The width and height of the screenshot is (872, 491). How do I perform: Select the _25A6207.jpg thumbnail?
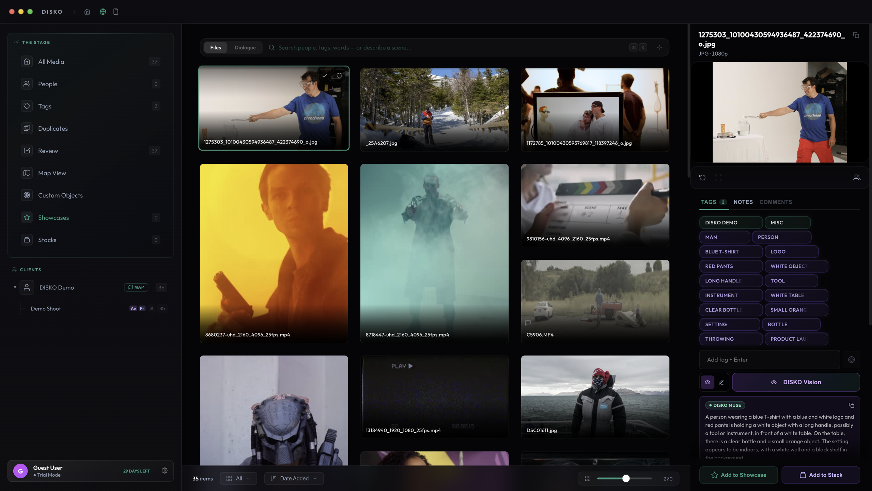tap(434, 109)
